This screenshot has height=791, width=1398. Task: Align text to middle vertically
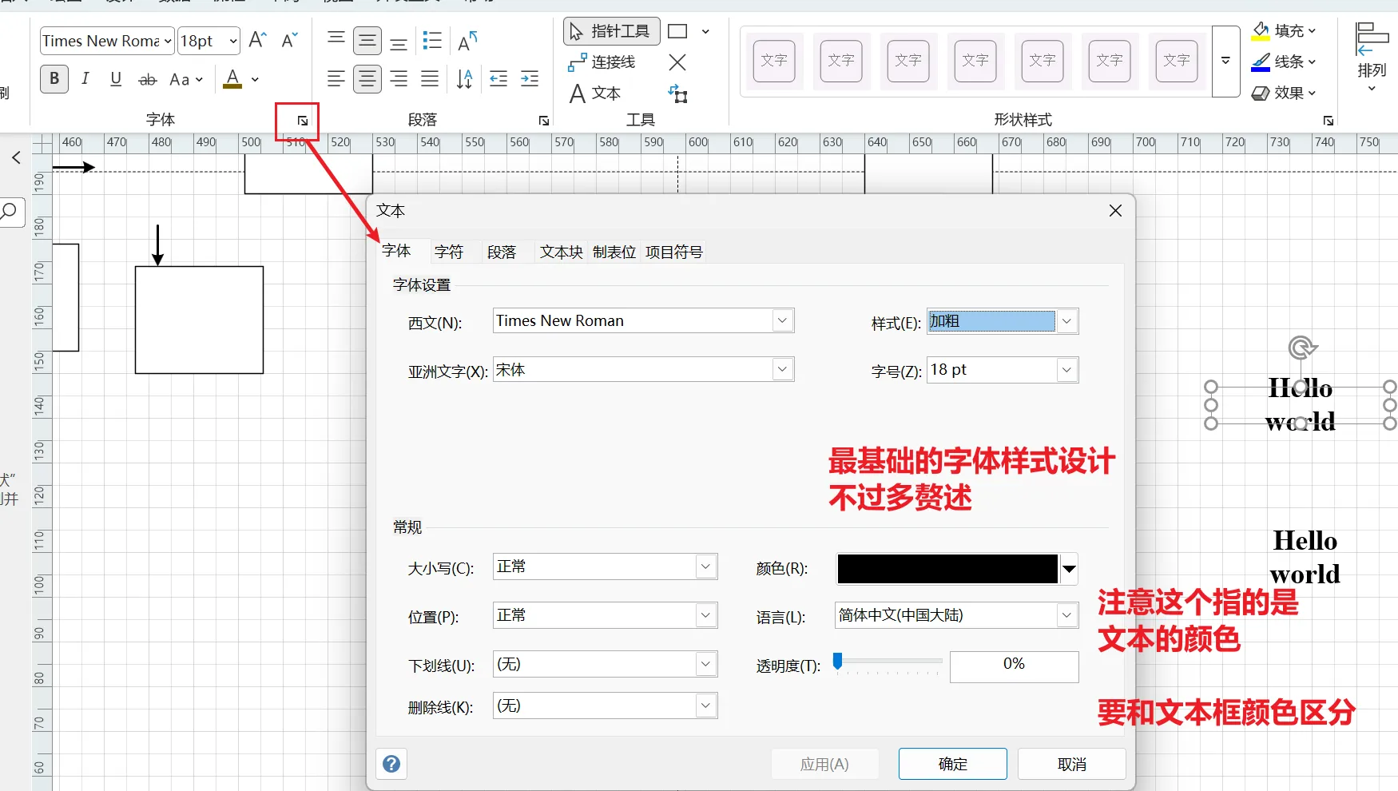point(367,40)
